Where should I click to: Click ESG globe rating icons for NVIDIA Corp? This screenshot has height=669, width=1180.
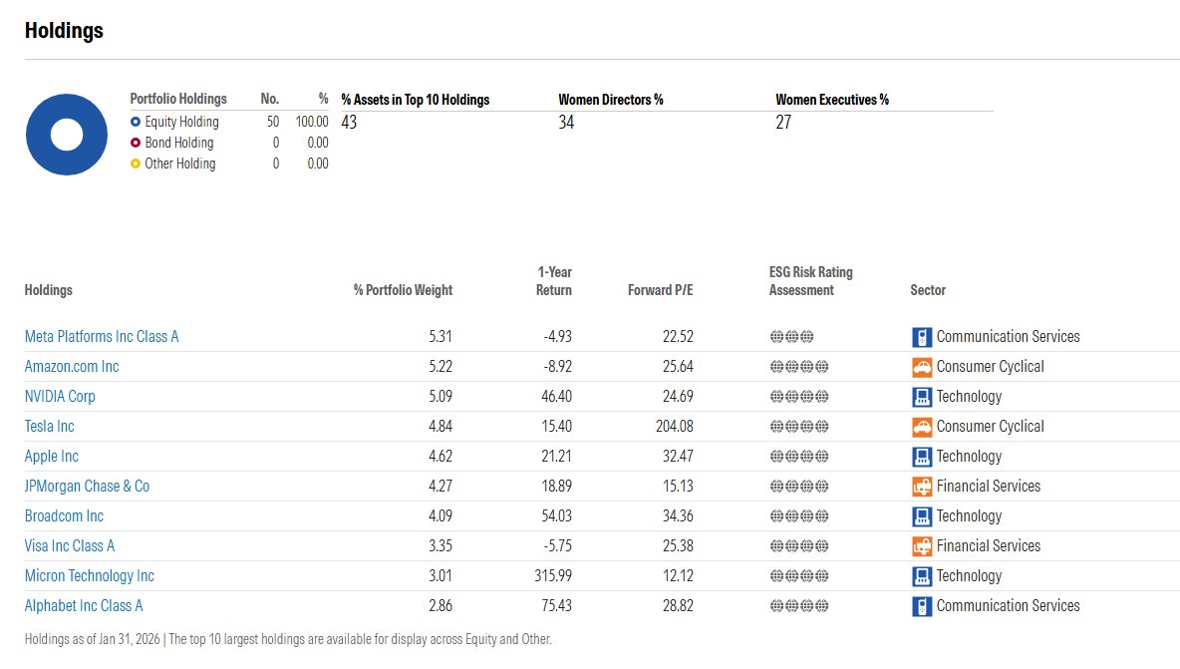799,397
